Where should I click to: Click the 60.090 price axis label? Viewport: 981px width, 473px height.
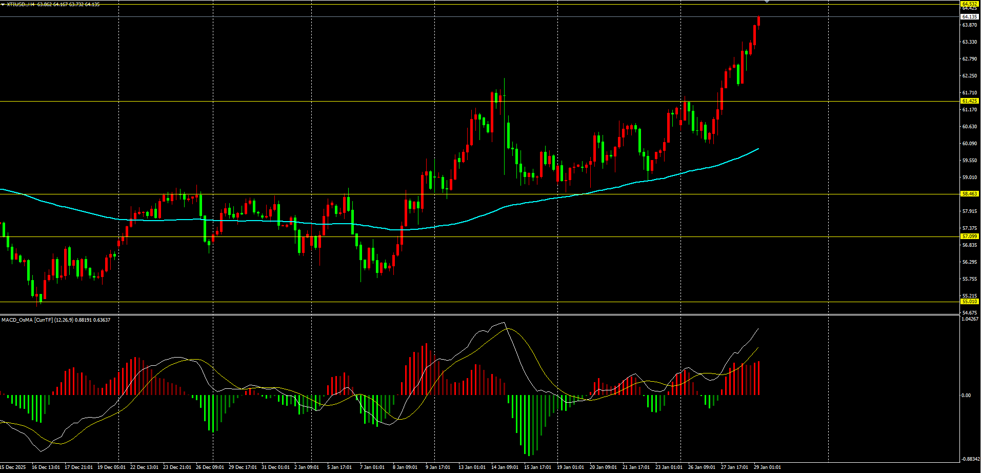[969, 144]
